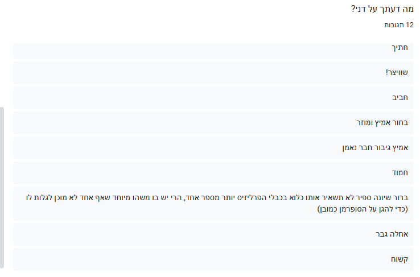The width and height of the screenshot is (420, 277).
Task: Click the "קשוח" response row
Action: (x=213, y=259)
